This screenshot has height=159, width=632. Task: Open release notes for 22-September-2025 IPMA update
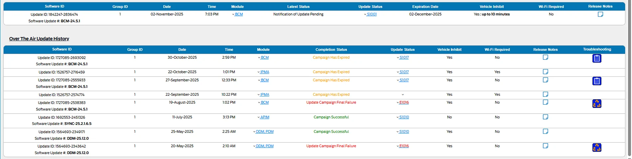click(545, 94)
